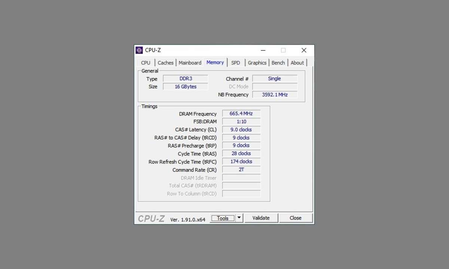Click the FSB:DRAM ratio 1:10

[241, 122]
